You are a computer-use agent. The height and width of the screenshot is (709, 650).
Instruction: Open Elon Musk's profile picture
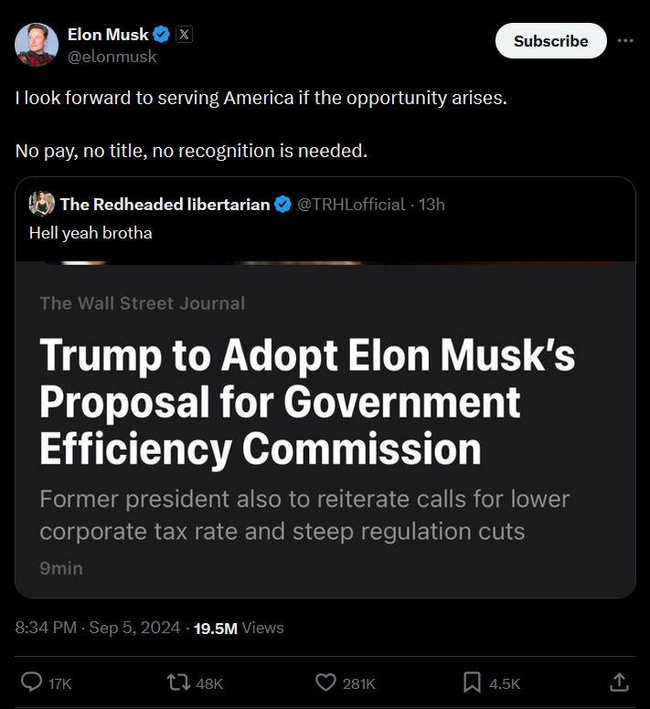36,44
